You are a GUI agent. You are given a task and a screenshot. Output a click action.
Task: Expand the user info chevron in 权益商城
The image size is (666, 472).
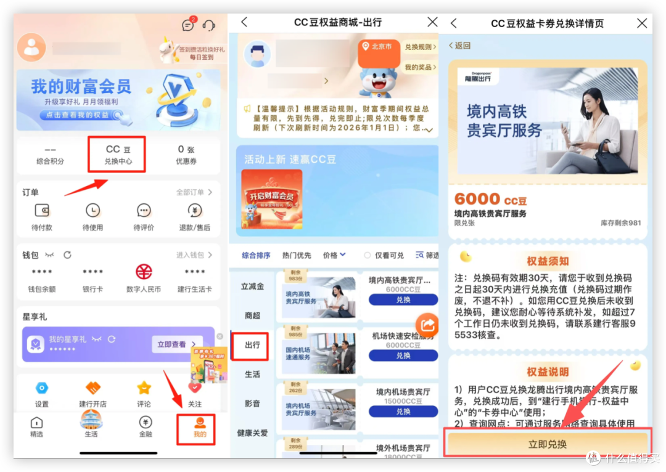click(326, 81)
